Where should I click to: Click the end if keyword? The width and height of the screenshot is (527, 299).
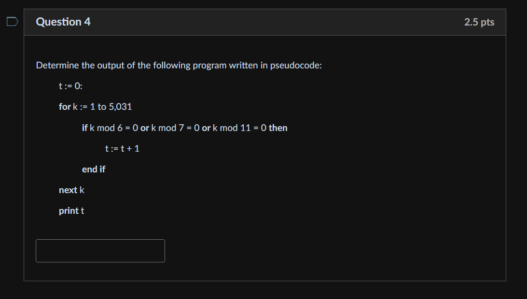(94, 169)
